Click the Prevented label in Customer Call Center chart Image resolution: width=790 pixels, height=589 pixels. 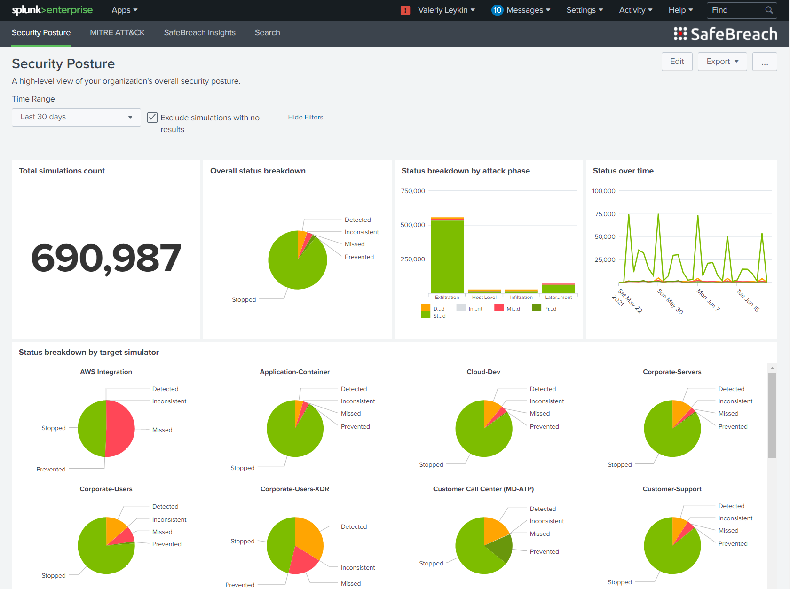coord(544,551)
